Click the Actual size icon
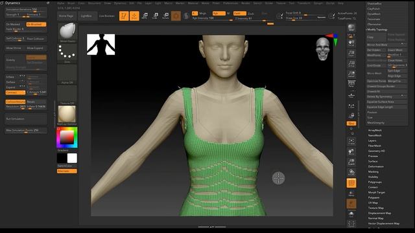 click(x=351, y=63)
